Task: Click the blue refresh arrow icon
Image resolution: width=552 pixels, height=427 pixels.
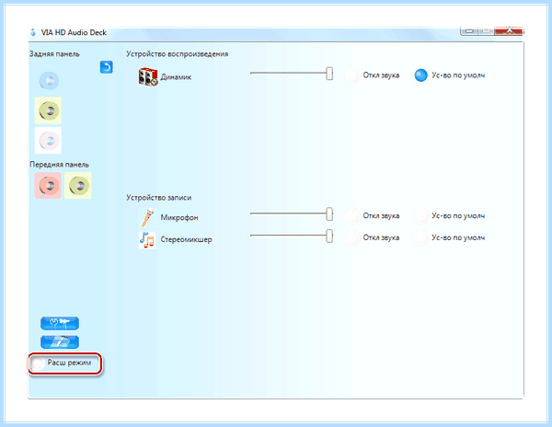Action: click(x=107, y=67)
